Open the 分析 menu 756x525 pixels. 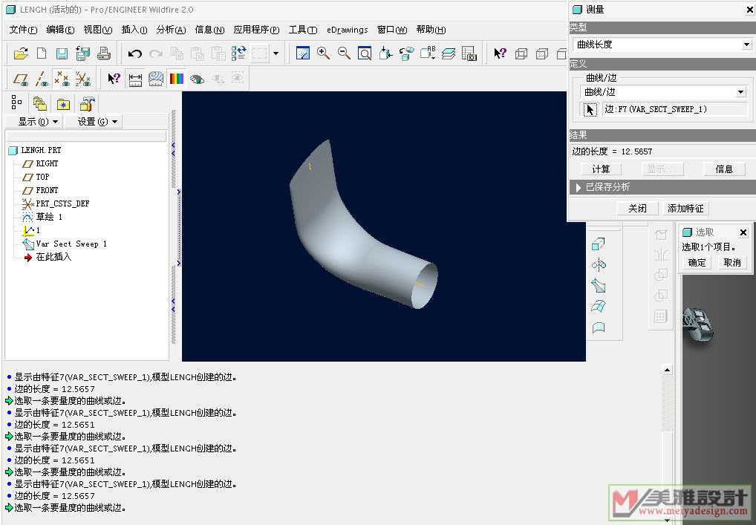(x=171, y=30)
